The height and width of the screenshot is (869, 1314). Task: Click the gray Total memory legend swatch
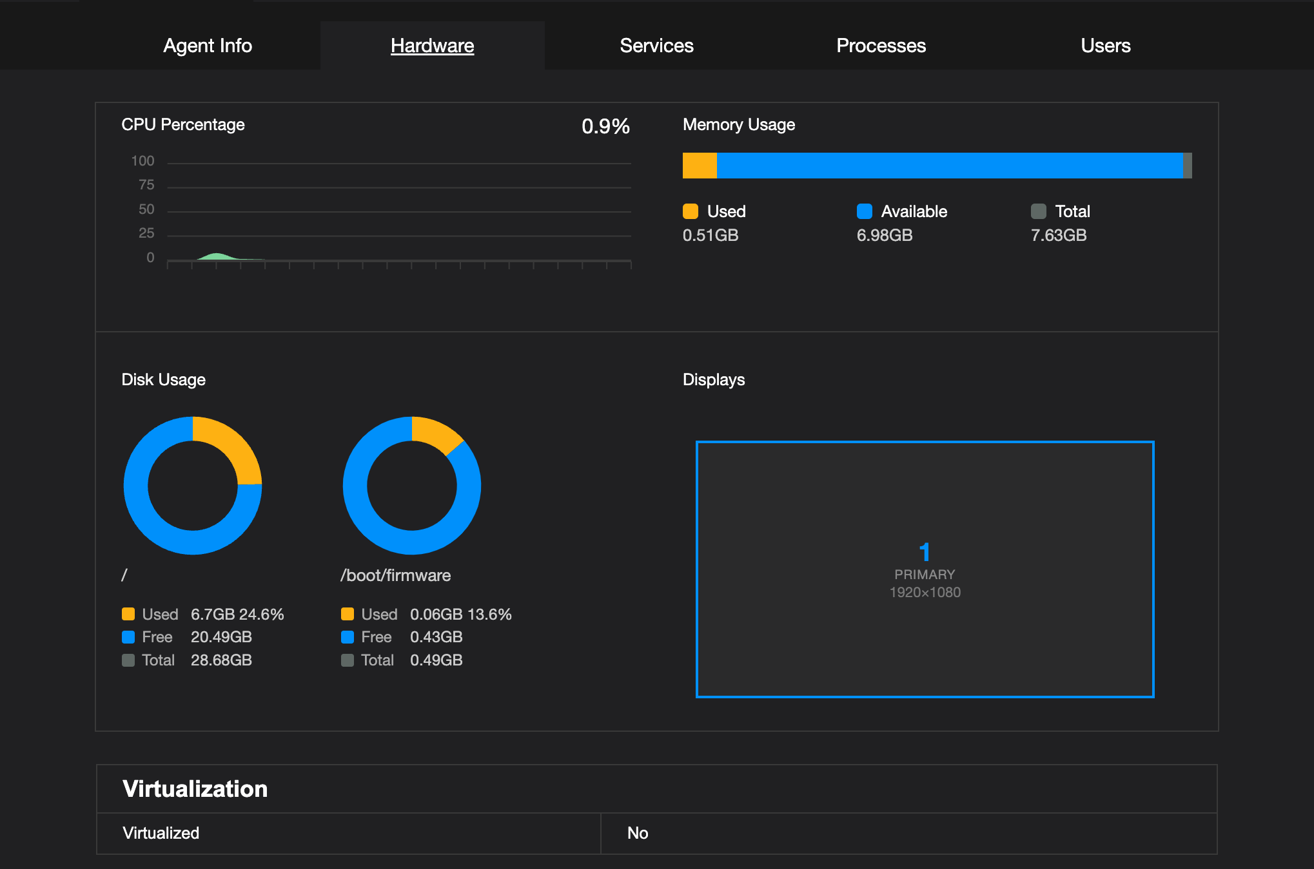point(1039,211)
